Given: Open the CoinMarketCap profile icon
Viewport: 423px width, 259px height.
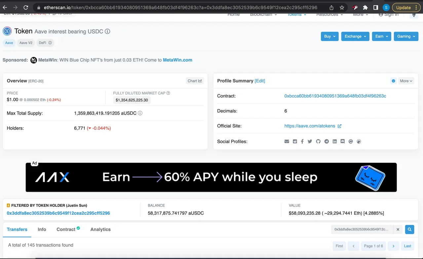Looking at the screenshot, I should 351,141.
